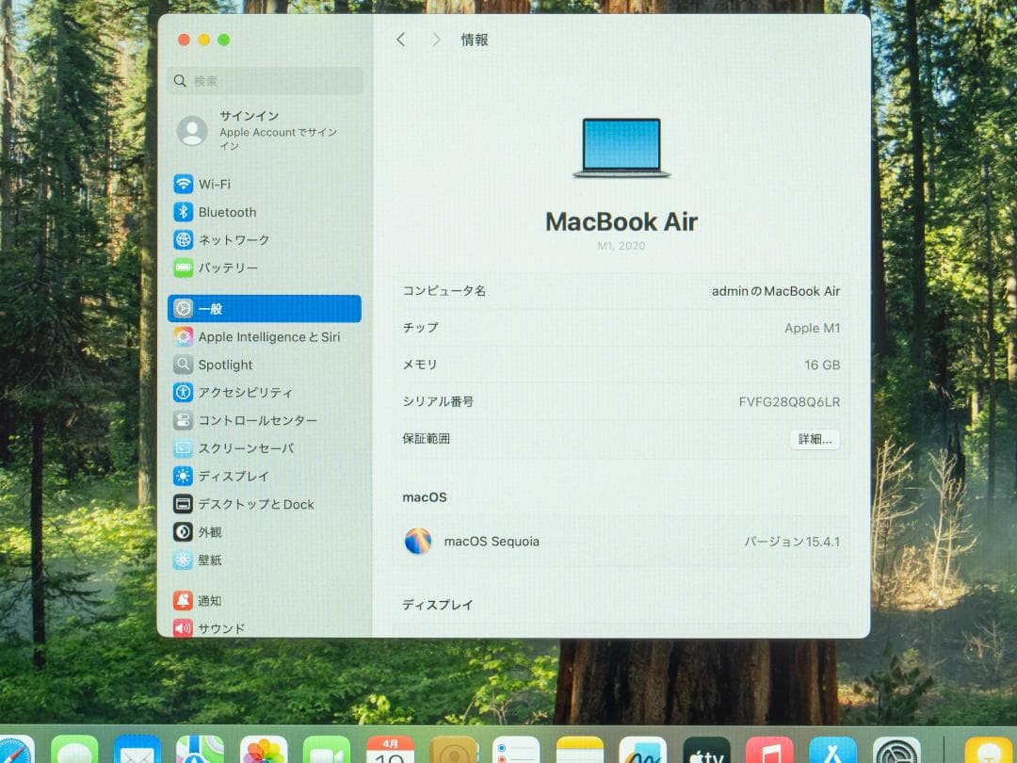Open Photos from the Dock
This screenshot has height=763, width=1017.
coord(264,750)
